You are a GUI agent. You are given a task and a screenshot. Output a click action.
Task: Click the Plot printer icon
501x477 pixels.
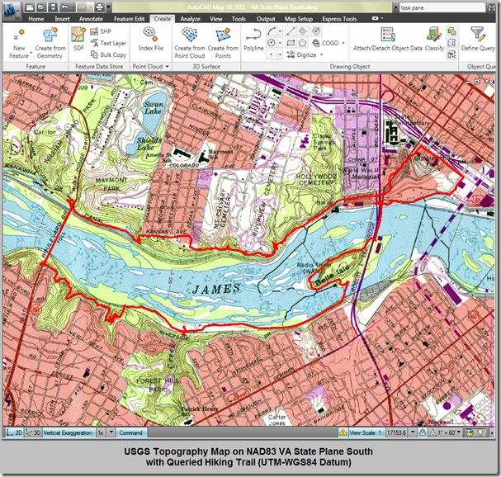(x=100, y=7)
